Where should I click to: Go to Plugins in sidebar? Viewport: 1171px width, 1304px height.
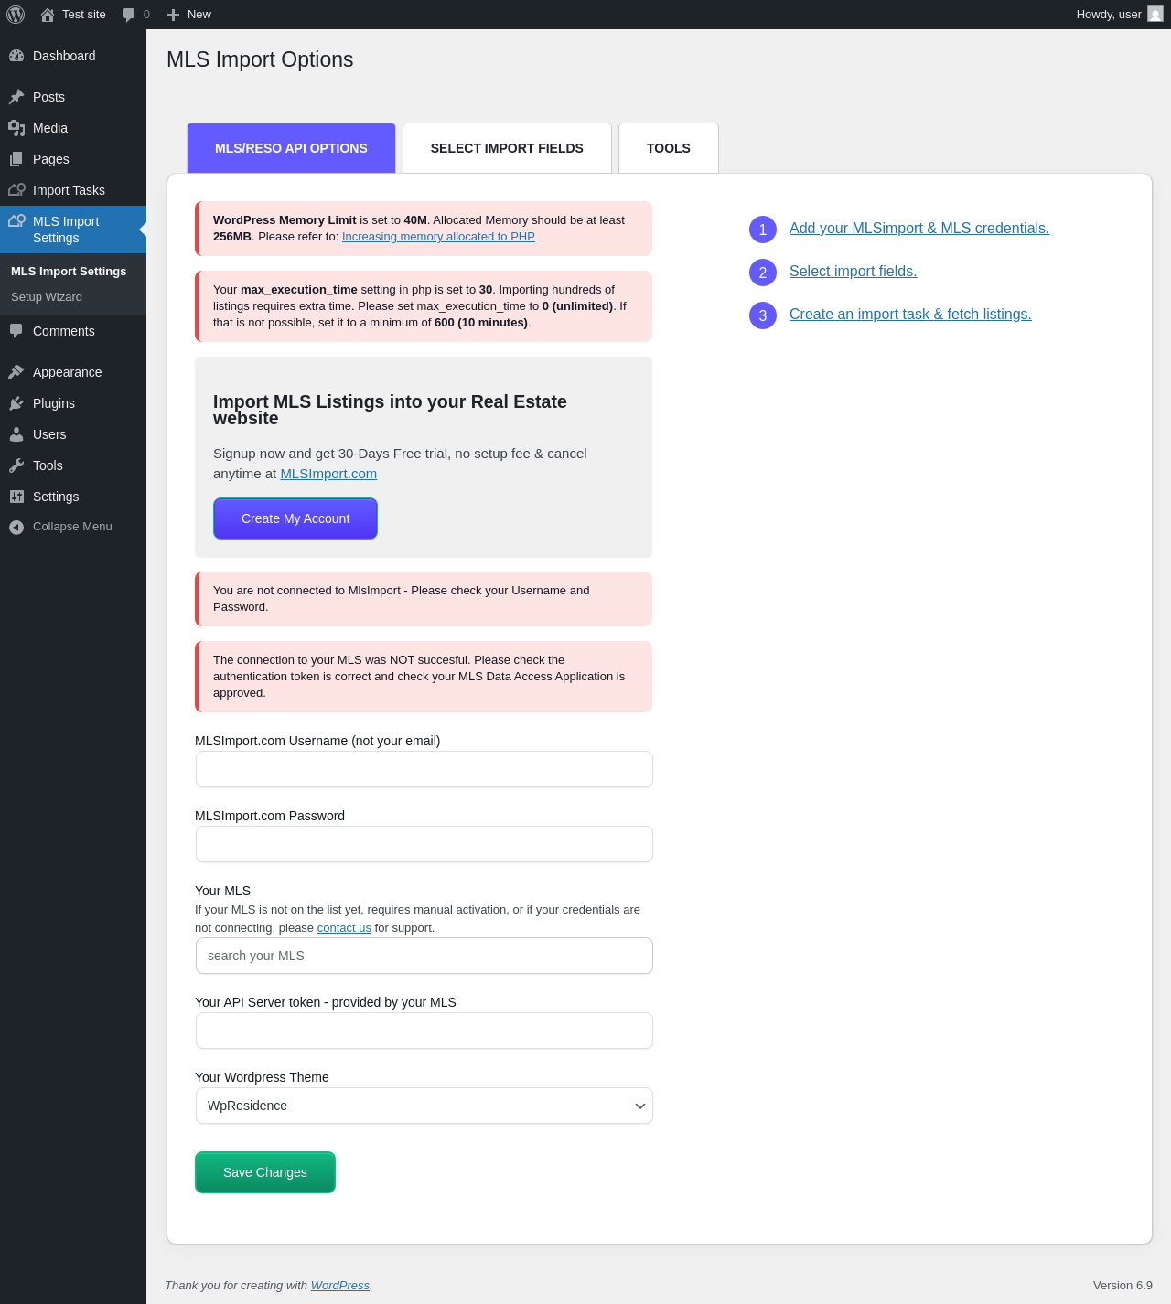coord(73,403)
